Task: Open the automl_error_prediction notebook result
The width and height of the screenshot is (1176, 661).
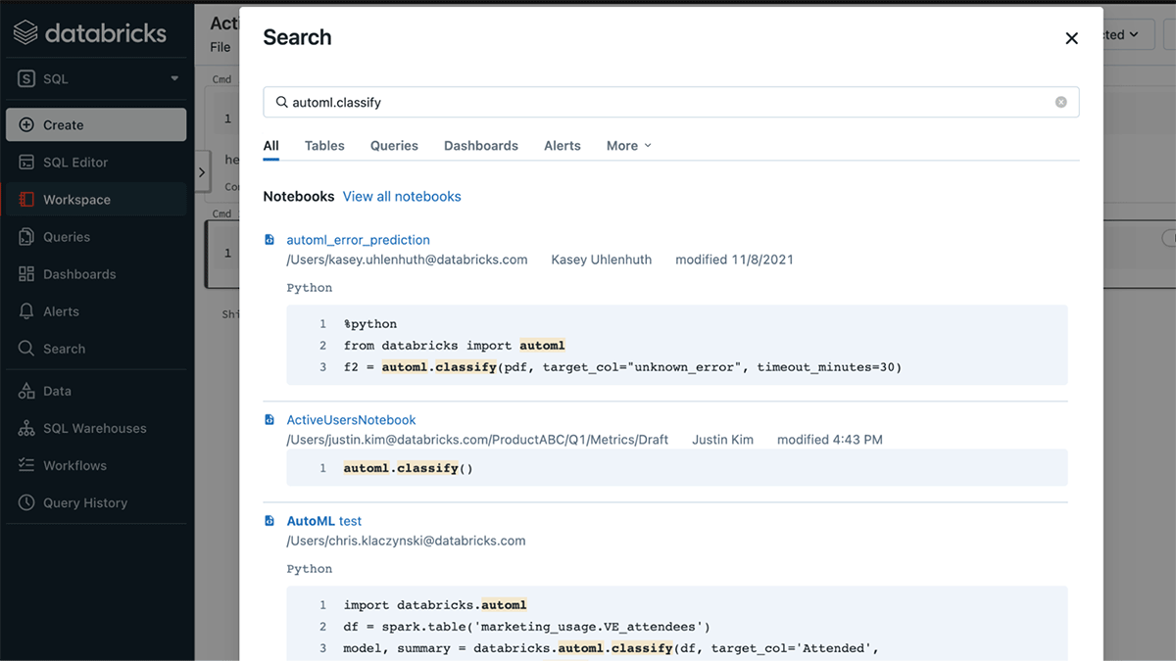Action: click(x=358, y=240)
